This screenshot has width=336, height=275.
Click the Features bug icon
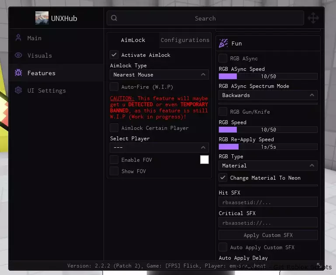18,73
